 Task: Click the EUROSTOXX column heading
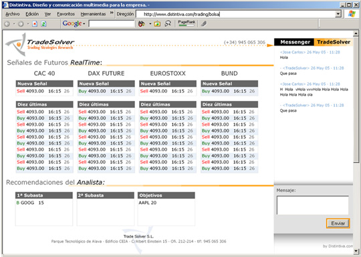coord(168,74)
